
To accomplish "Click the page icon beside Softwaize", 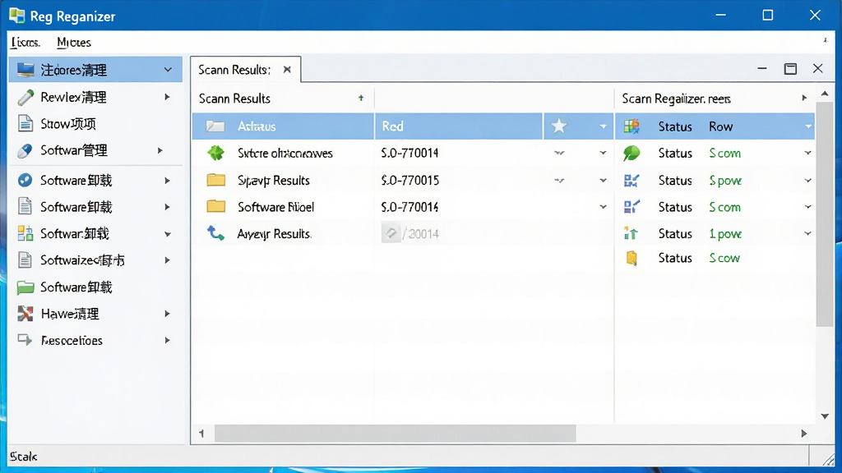I will coord(25,260).
